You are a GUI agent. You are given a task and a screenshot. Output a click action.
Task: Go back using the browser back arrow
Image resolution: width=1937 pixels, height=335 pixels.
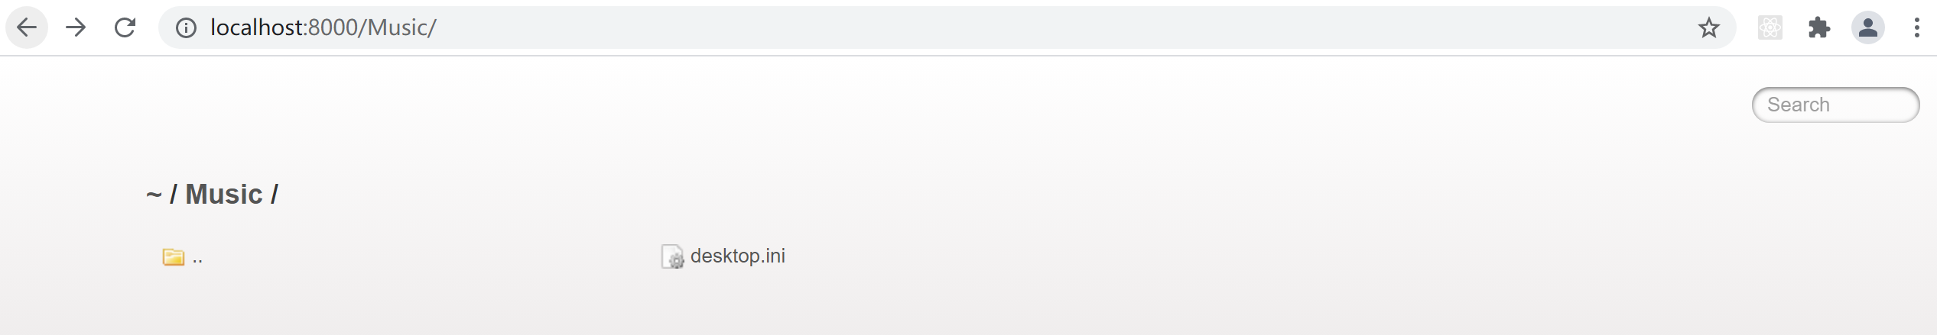point(27,27)
